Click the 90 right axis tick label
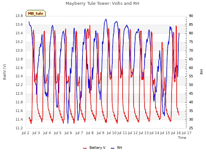Viewport: 206px width, 154px height. pyautogui.click(x=191, y=16)
